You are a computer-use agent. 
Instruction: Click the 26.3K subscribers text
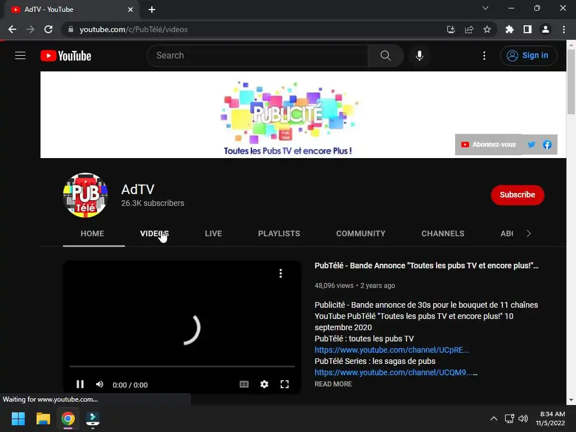coord(152,203)
